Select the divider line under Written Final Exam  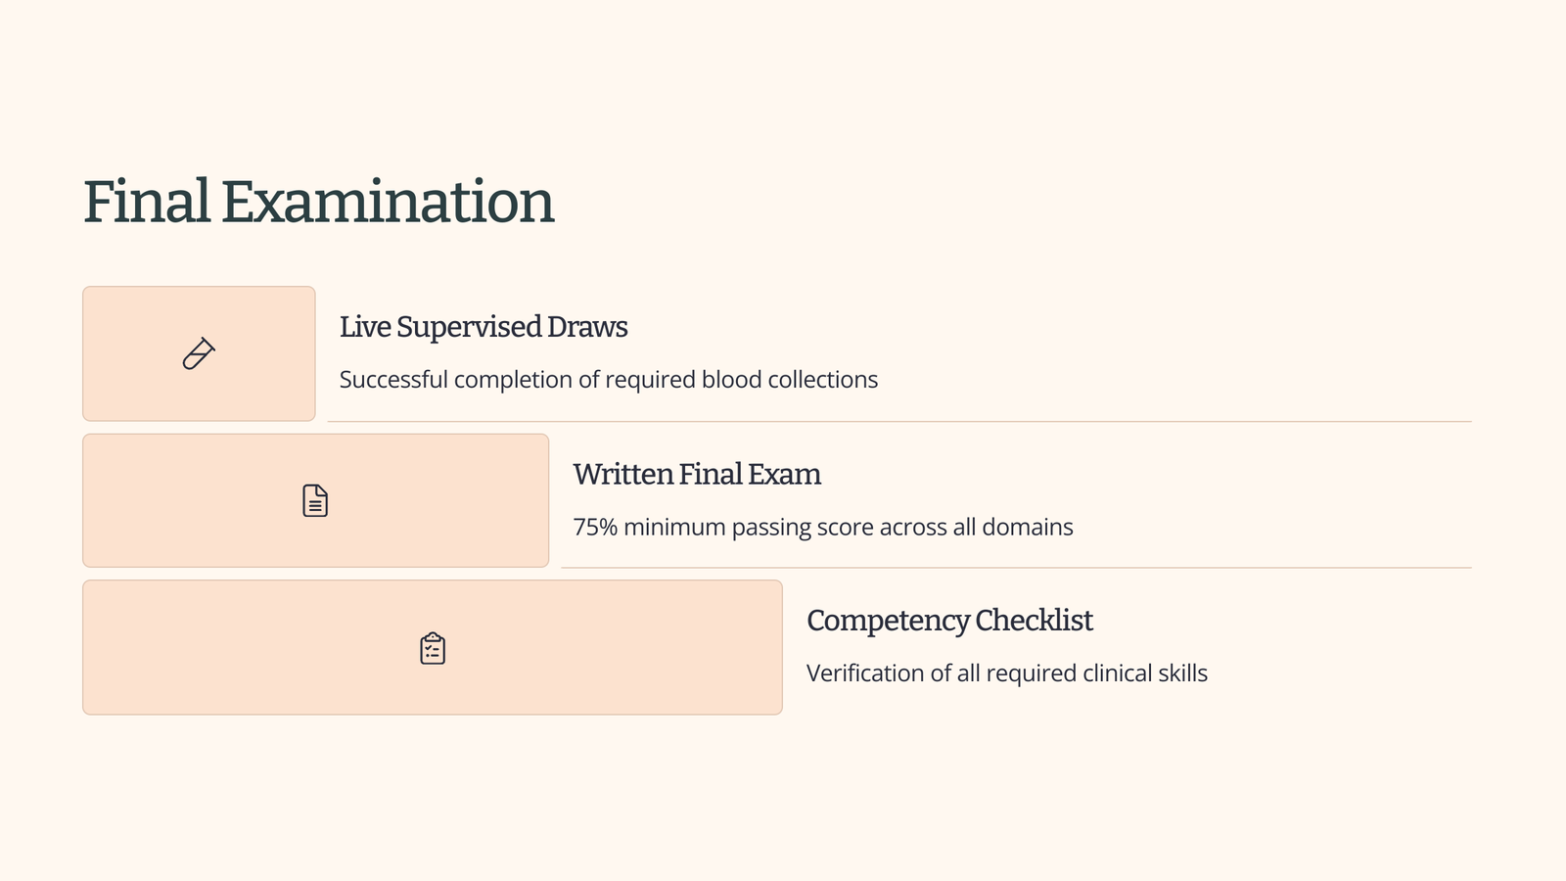pos(1016,568)
